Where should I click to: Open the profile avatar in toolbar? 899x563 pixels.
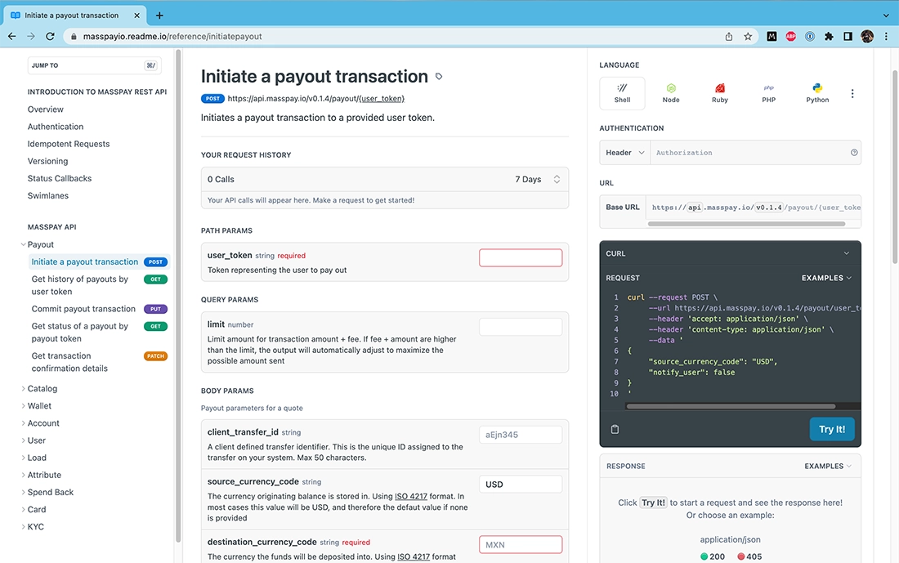[867, 36]
